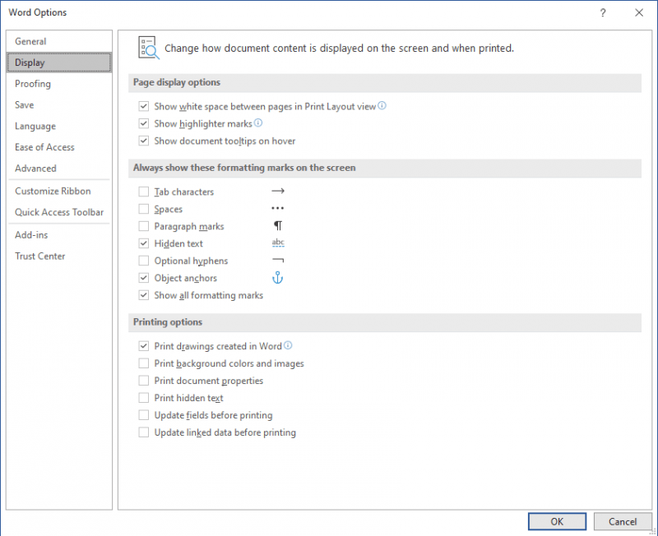
Task: Switch to the Advanced options category
Action: (x=35, y=169)
